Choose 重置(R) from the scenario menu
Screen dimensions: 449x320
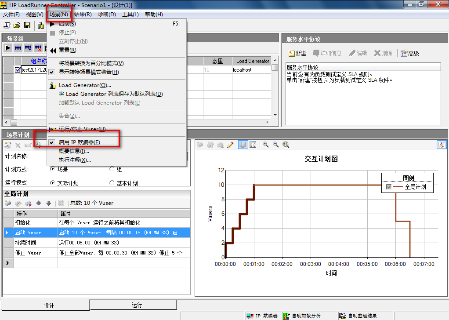point(68,50)
